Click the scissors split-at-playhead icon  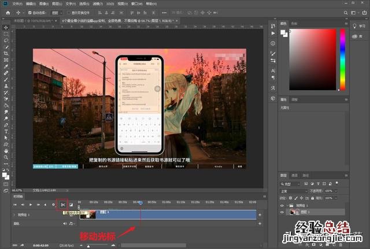pos(62,205)
